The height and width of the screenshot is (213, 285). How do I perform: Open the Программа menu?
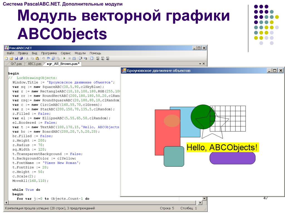point(49,53)
